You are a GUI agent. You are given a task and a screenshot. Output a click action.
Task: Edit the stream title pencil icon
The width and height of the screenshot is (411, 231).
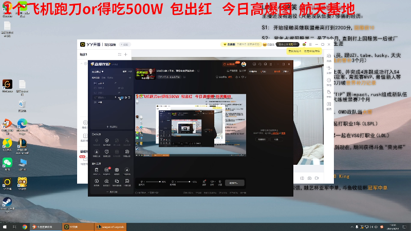point(198,71)
